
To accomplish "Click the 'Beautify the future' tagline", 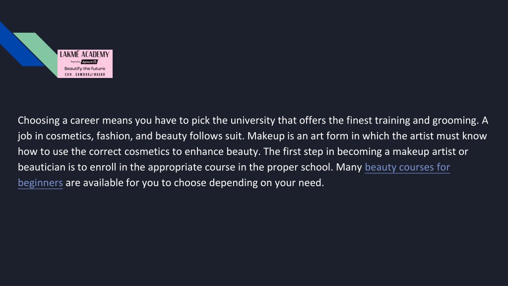I will point(85,69).
